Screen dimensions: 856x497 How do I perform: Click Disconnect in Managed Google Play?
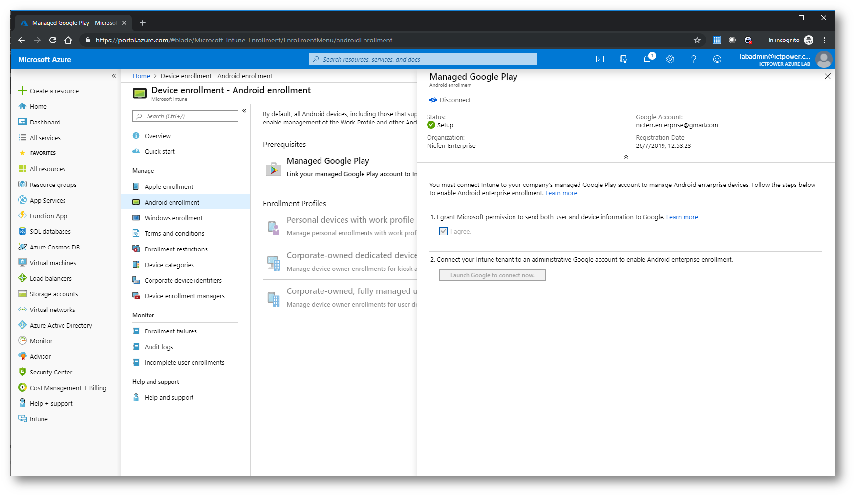click(450, 100)
